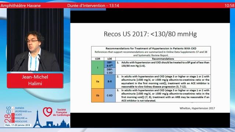Click the COR column header

[x=98, y=59]
